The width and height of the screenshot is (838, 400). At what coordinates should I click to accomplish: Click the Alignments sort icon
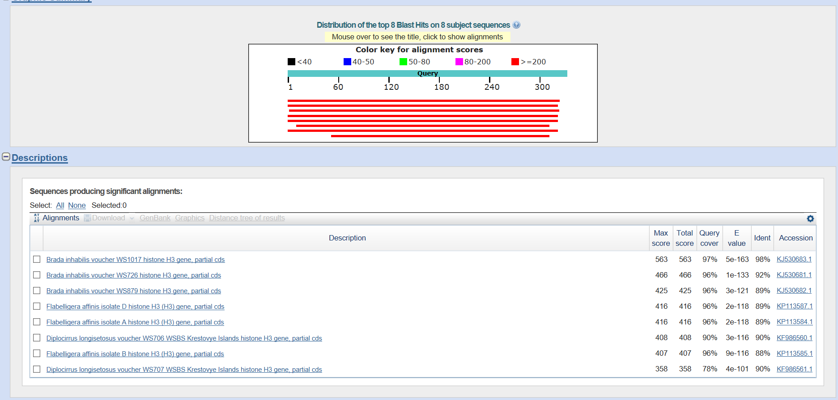tap(36, 218)
